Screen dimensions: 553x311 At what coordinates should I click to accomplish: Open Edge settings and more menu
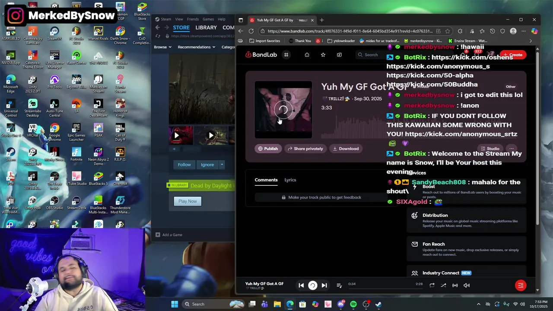point(524,31)
